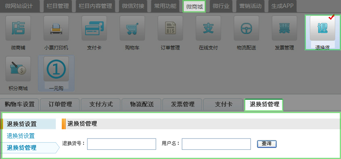
Task: Open the 支付卡 payment card icon
Action: [x=94, y=28]
